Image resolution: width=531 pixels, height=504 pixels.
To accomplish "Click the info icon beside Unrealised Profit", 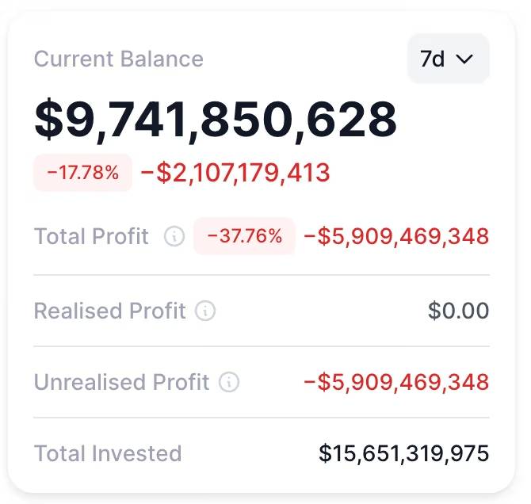I will (229, 382).
